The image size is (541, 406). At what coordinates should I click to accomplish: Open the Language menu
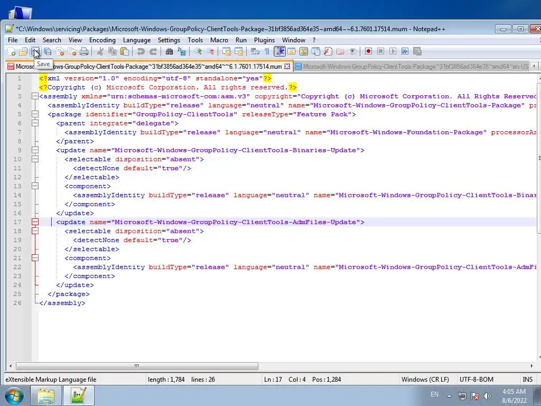coord(137,40)
